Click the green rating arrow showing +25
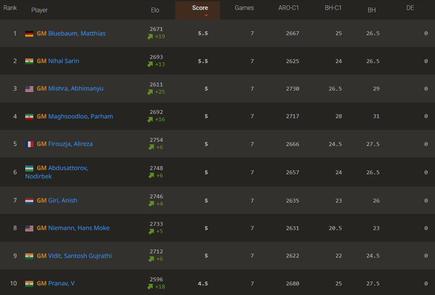435x295 pixels. pos(150,92)
